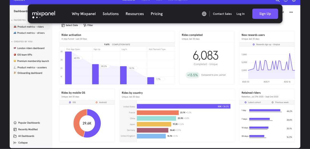Toggle the iOS legend item

(72, 102)
